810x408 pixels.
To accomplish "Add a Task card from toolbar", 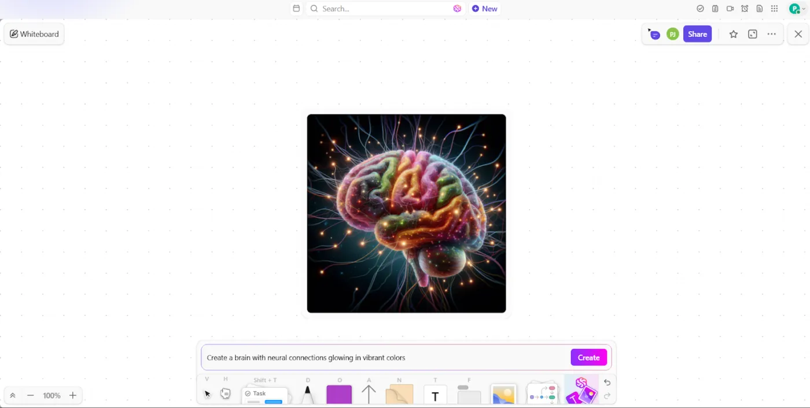I will click(265, 396).
